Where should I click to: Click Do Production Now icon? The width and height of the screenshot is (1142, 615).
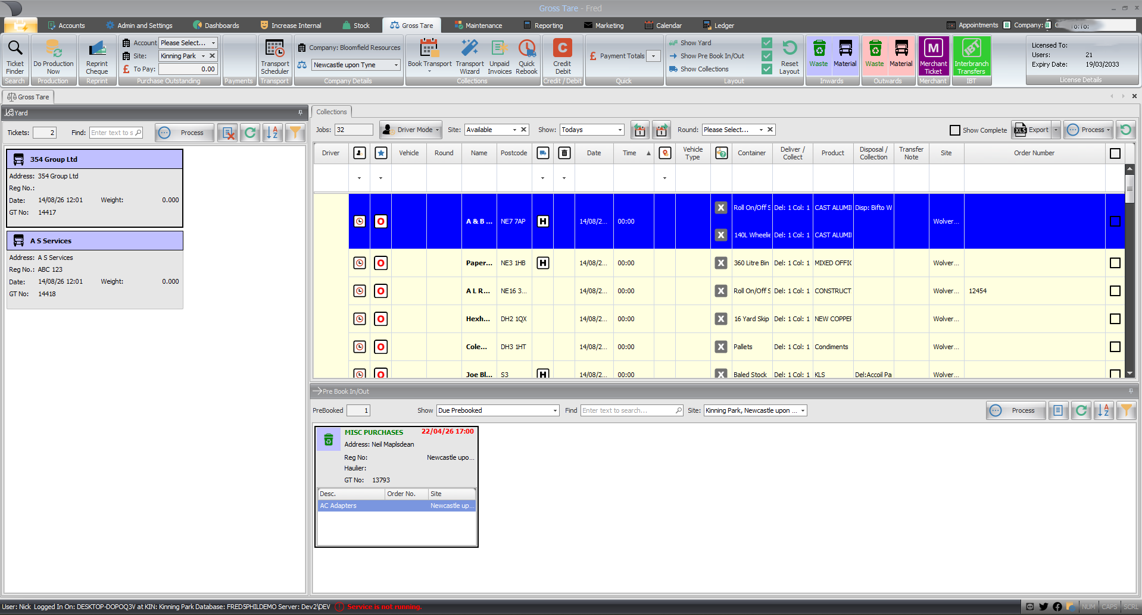pos(53,57)
